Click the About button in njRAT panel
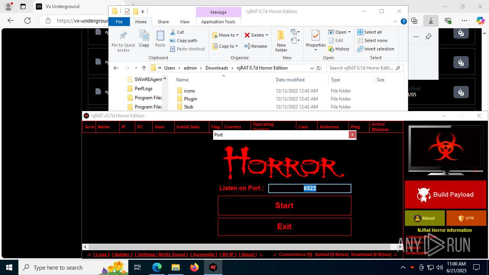489x275 pixels. (425, 218)
